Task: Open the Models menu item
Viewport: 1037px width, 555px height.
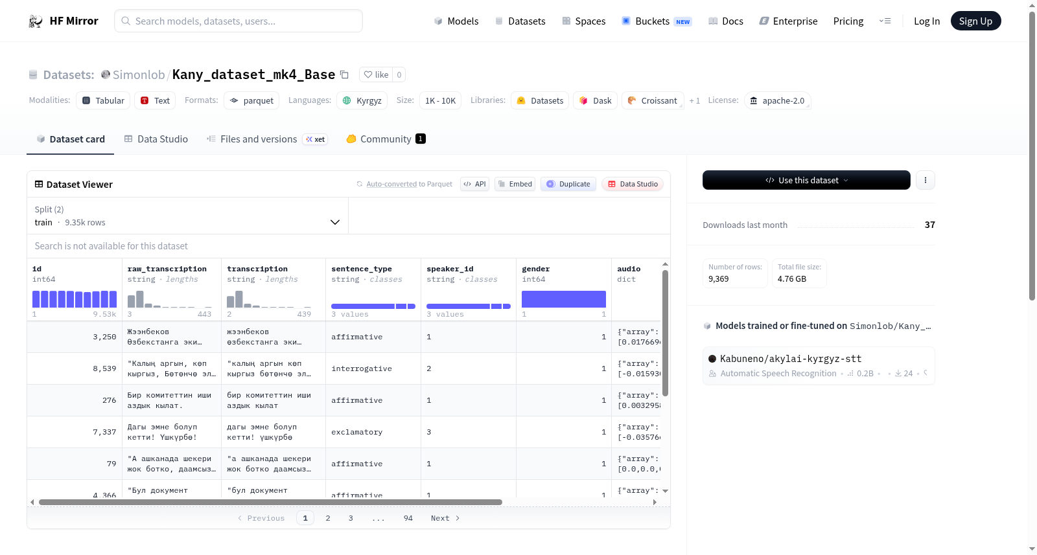Action: [x=456, y=21]
